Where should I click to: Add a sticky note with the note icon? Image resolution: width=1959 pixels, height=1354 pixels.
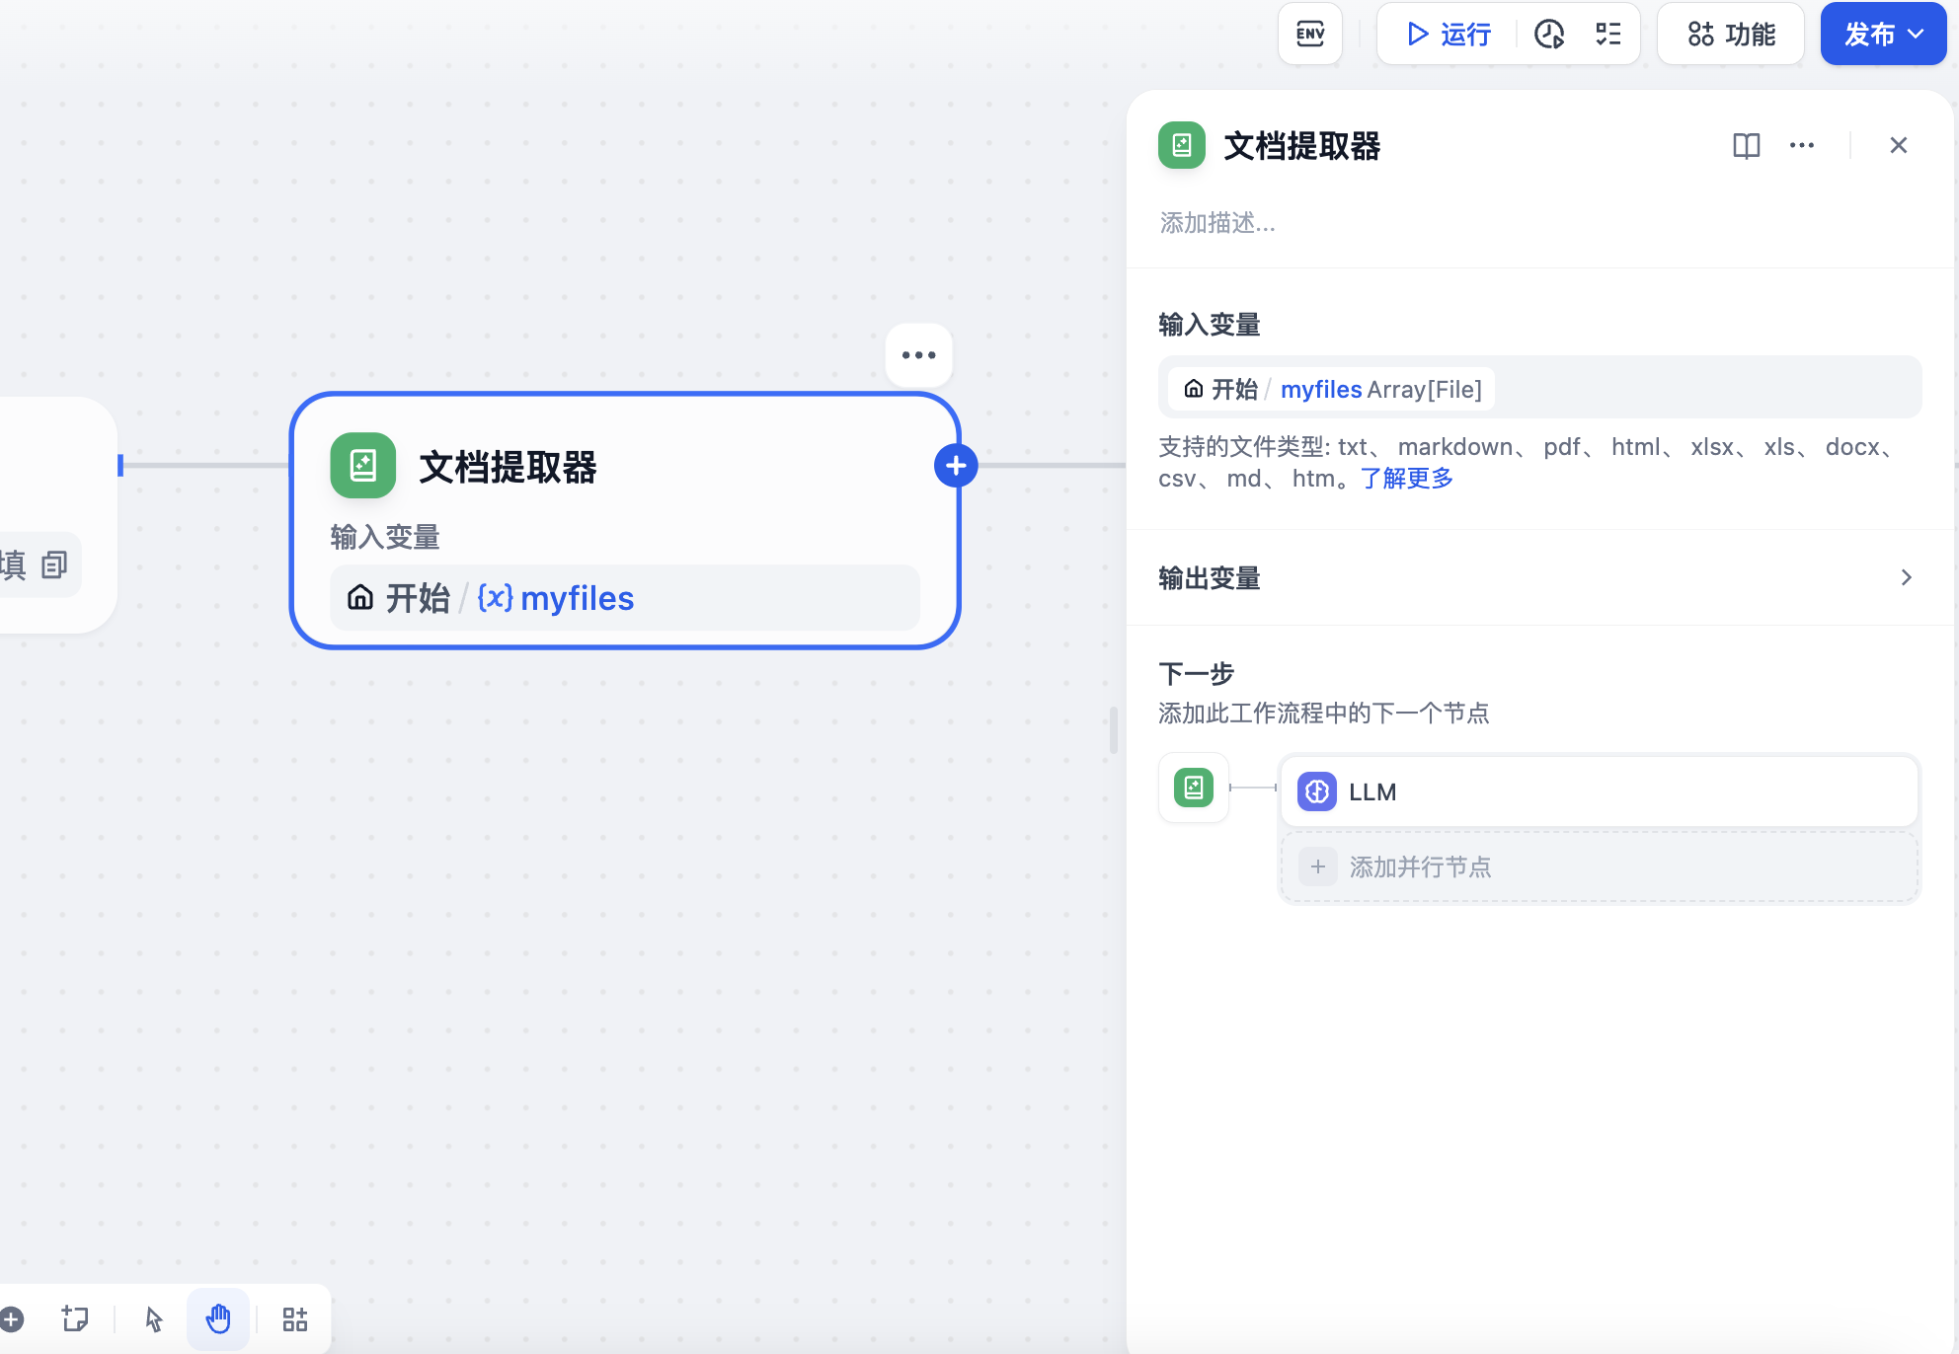(x=75, y=1318)
